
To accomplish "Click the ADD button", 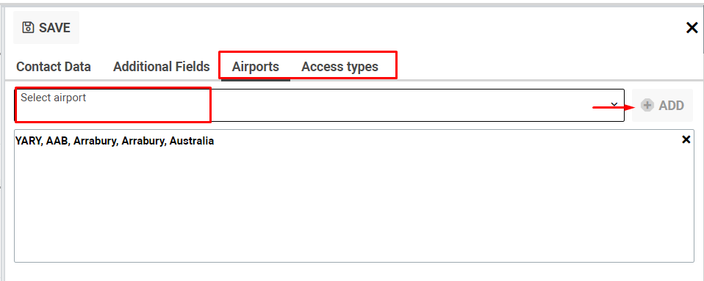I will (x=662, y=106).
